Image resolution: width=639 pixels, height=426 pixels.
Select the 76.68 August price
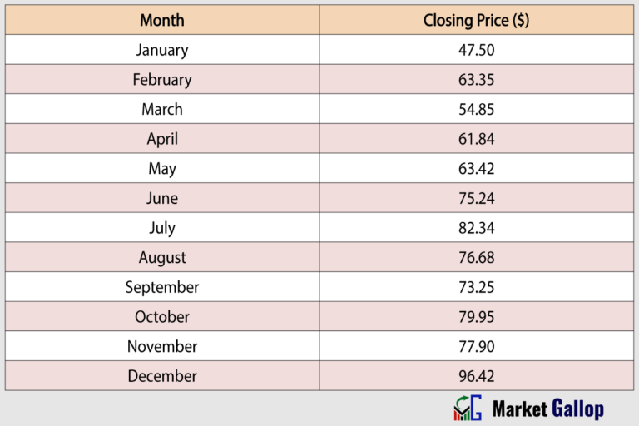click(476, 258)
